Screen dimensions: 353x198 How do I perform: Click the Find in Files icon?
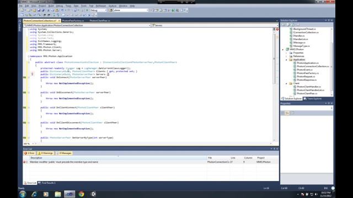(110, 10)
